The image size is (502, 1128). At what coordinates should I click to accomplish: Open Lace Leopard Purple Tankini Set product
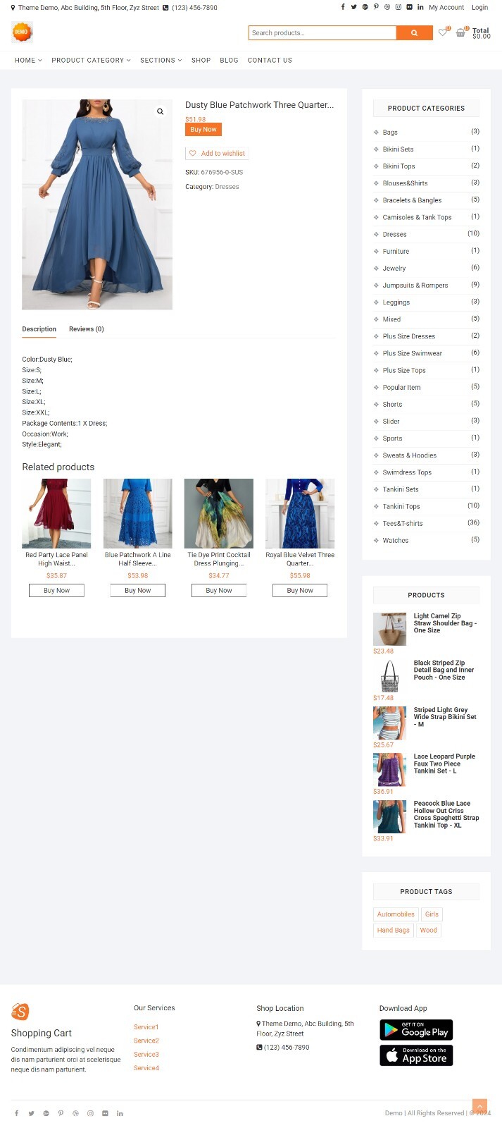444,764
